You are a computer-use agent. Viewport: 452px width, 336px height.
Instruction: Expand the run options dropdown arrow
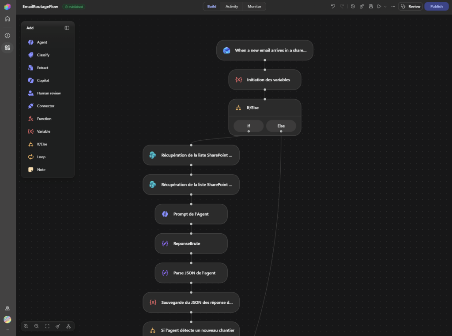pos(385,7)
